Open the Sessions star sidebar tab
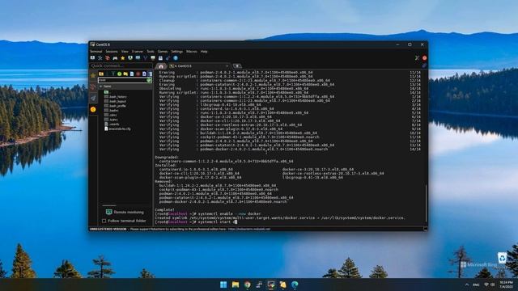The width and height of the screenshot is (518, 291). (x=93, y=75)
